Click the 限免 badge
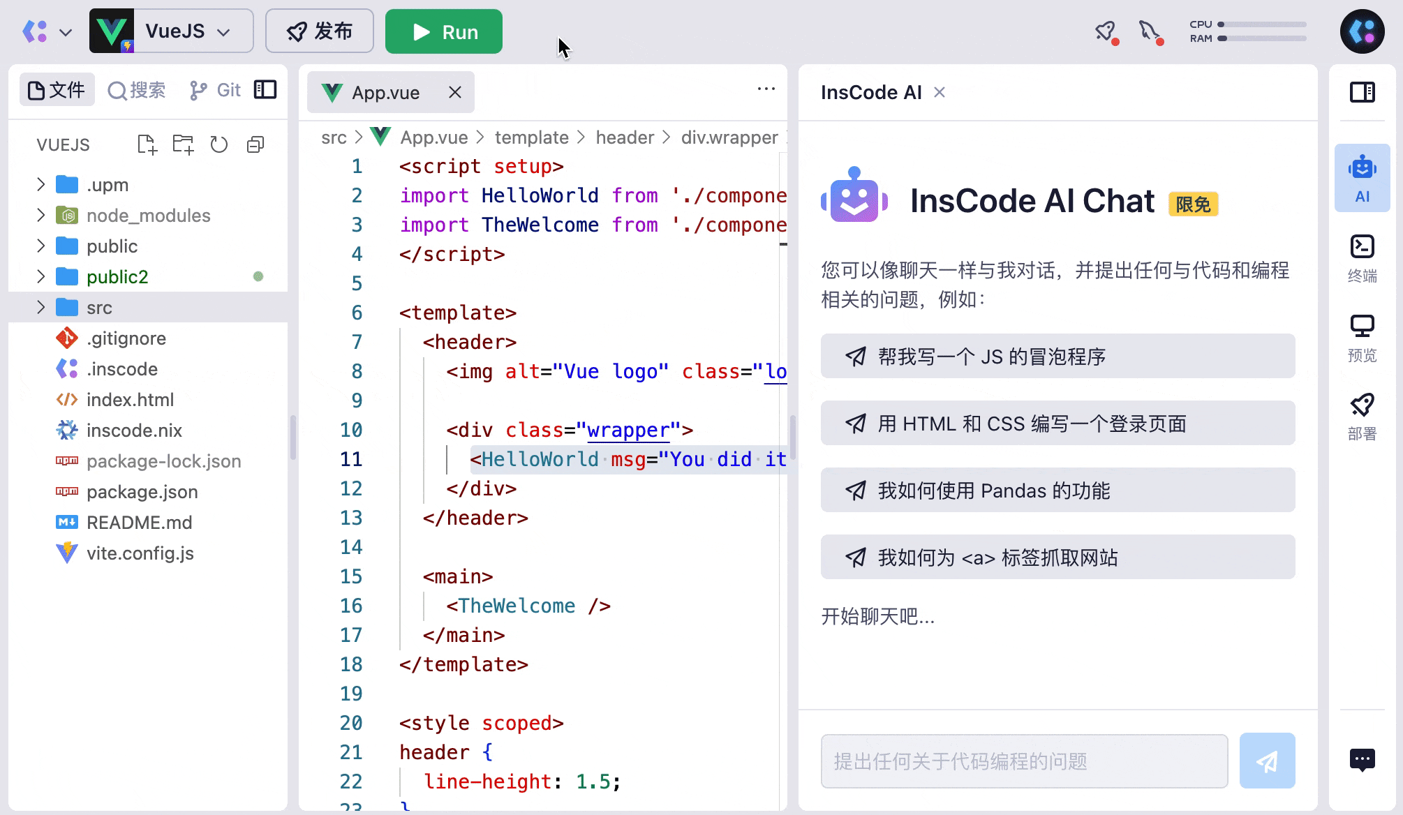The image size is (1403, 815). (1193, 204)
